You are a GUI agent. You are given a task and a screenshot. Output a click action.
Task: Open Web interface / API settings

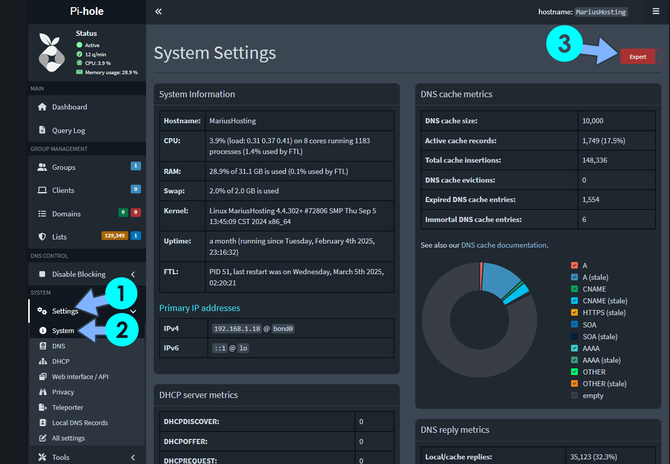pyautogui.click(x=87, y=377)
